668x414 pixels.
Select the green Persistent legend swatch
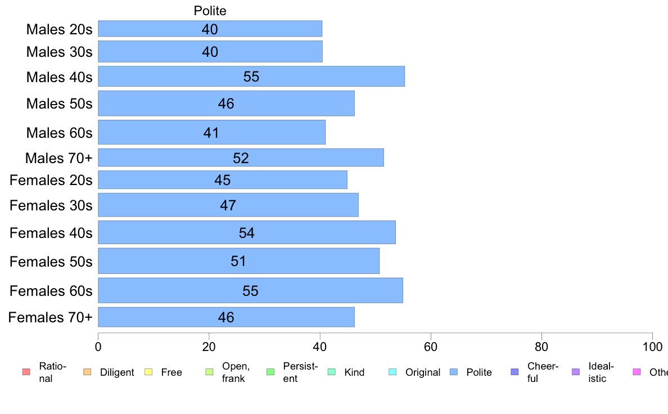click(x=270, y=372)
